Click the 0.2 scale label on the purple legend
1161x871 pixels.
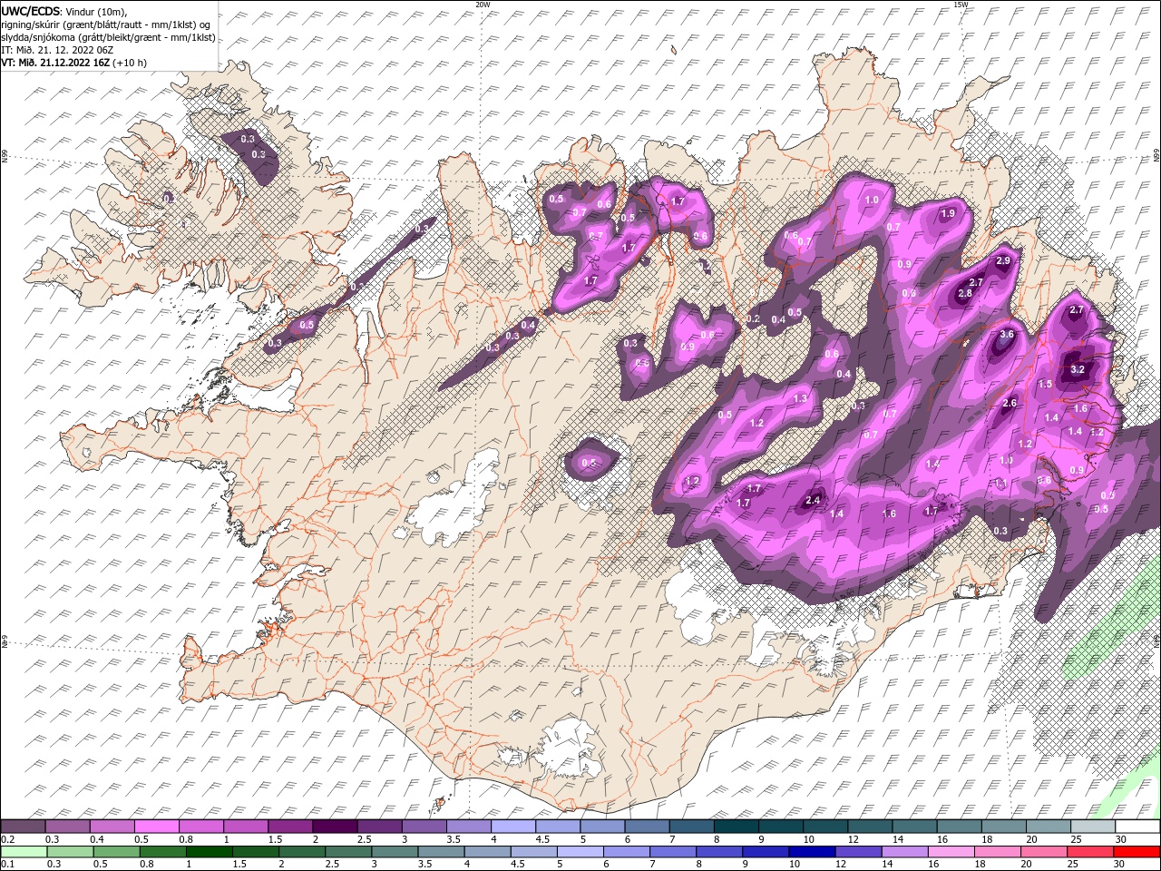click(7, 838)
